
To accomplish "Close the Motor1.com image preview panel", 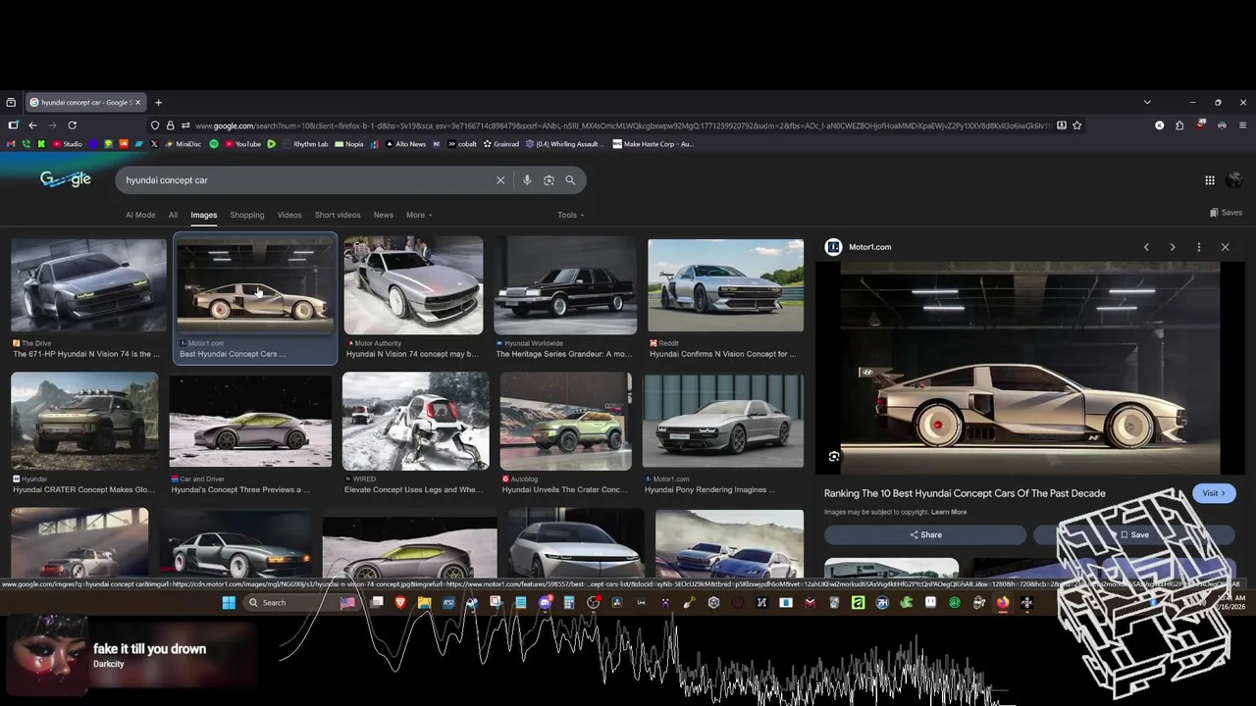I will tap(1225, 247).
